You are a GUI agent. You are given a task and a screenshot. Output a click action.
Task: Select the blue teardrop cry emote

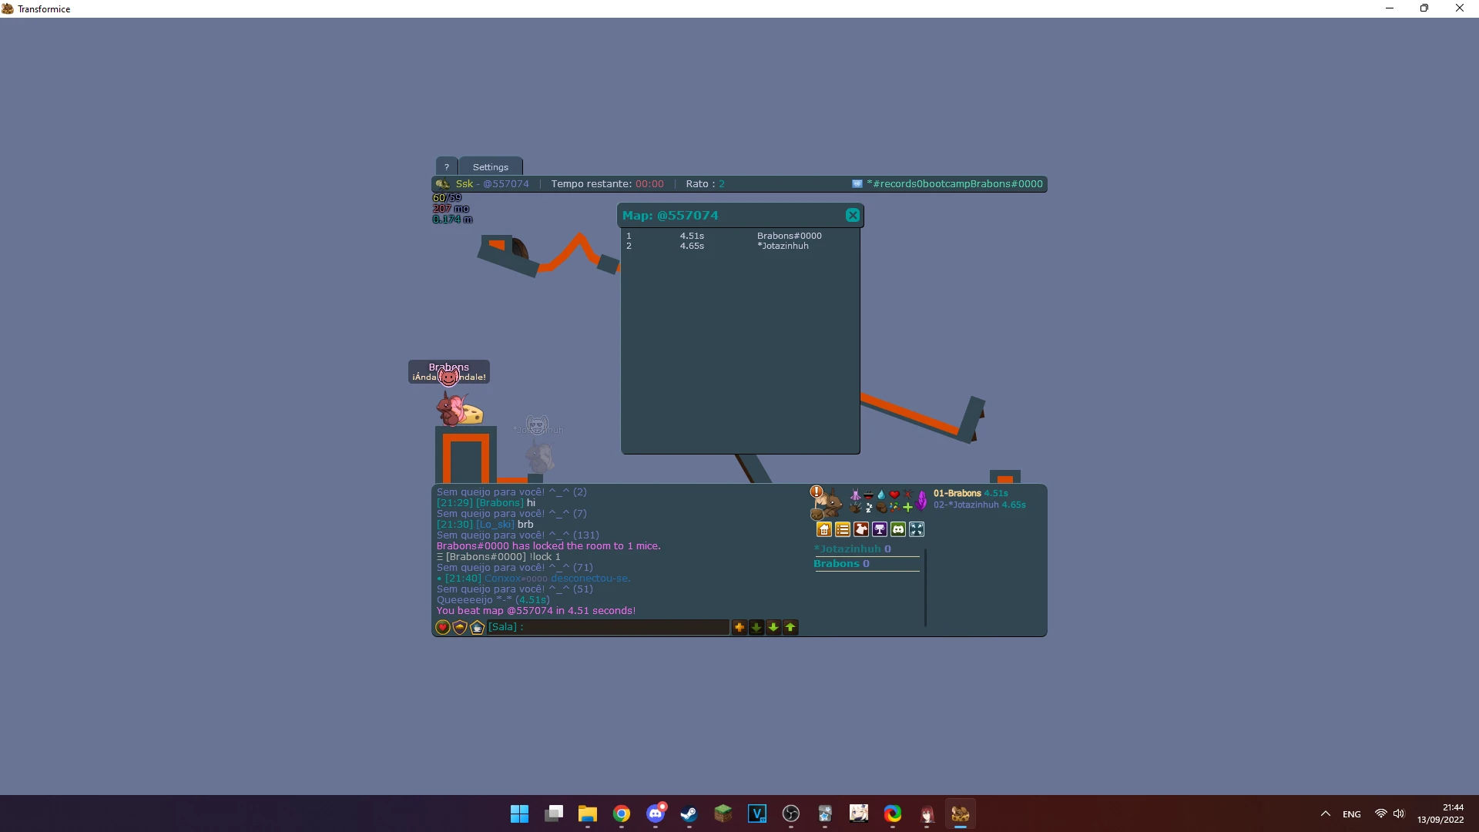[x=881, y=495]
